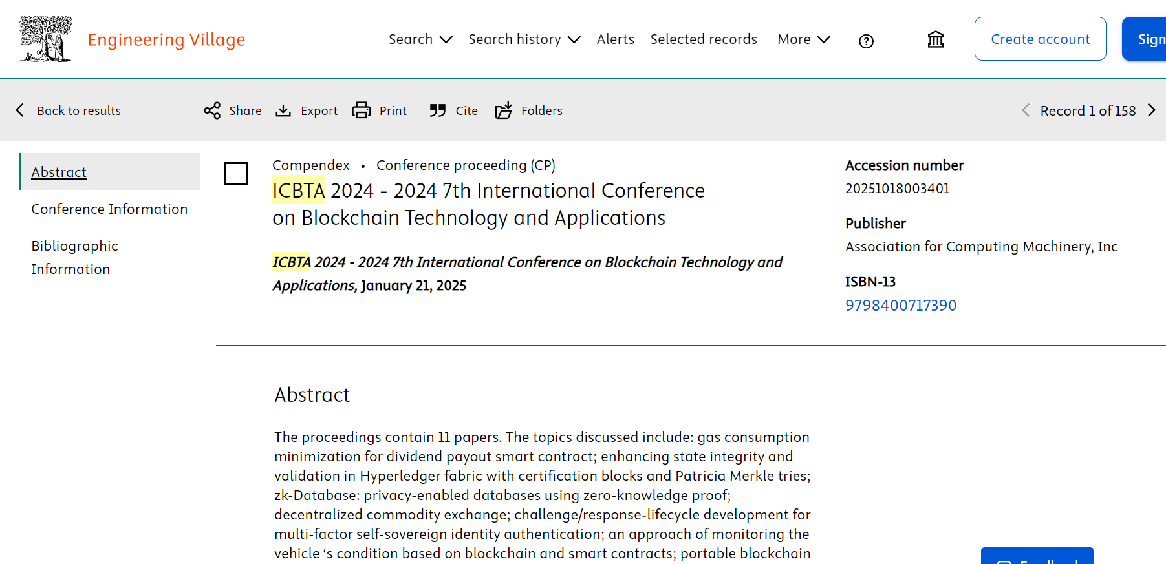Screen dimensions: 1166x564
Task: Click the 'Record 1 of 158' text
Action: [x=1088, y=110]
